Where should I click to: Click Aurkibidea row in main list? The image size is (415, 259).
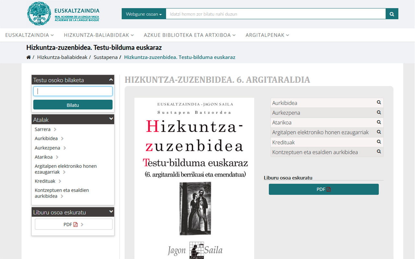pyautogui.click(x=327, y=103)
